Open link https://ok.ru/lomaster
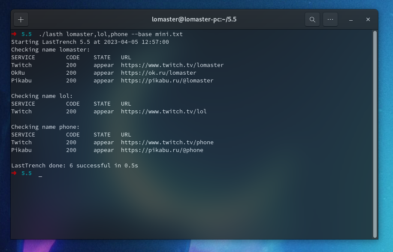 coord(159,73)
